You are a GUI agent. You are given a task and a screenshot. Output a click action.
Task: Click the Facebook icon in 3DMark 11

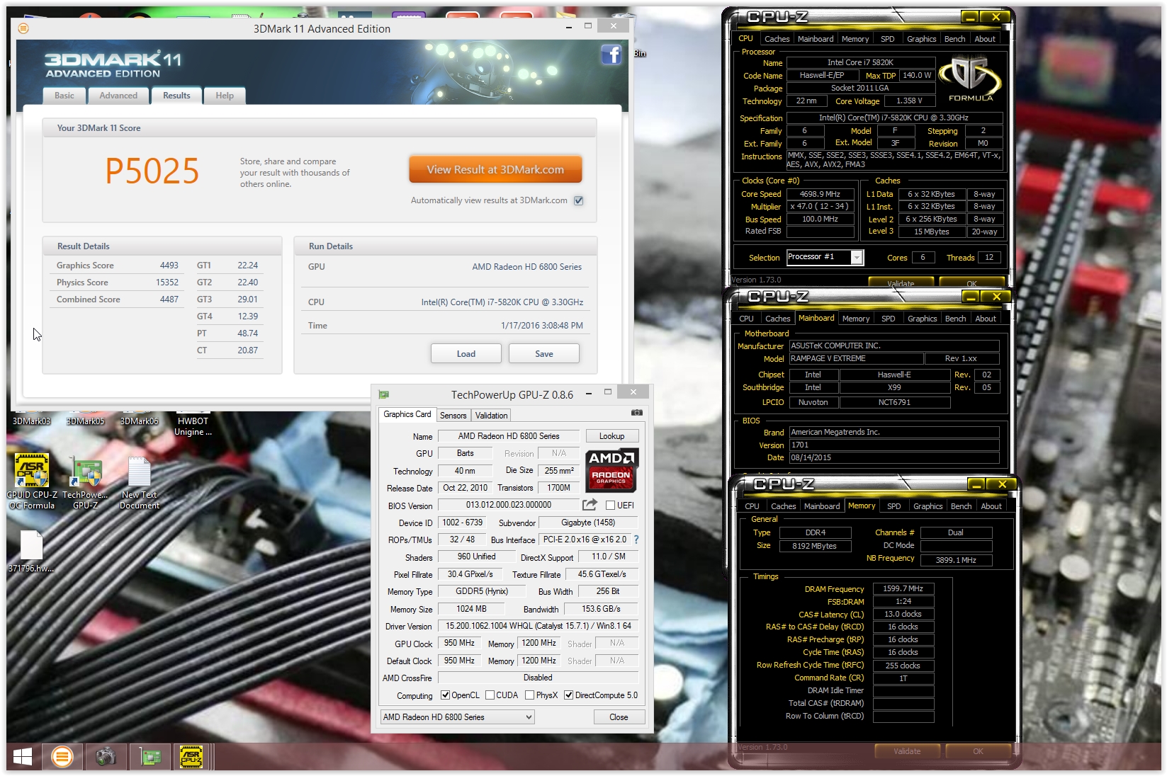tap(611, 55)
